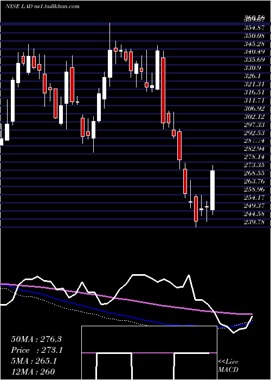Click the 316.51 price axis label
Image resolution: width=271 pixels, height=380 pixels.
(x=254, y=92)
